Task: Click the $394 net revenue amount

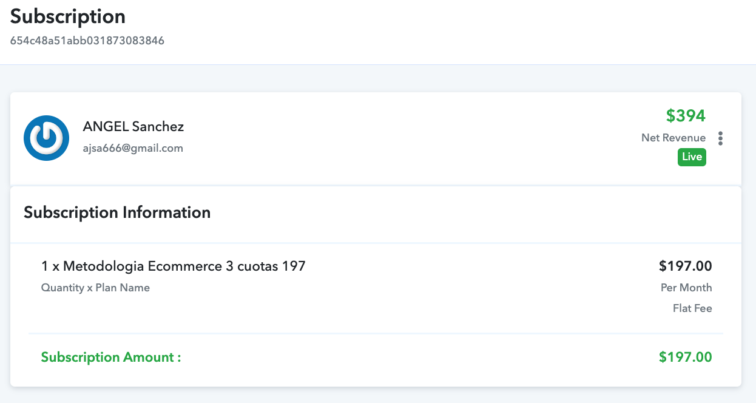Action: pos(686,115)
